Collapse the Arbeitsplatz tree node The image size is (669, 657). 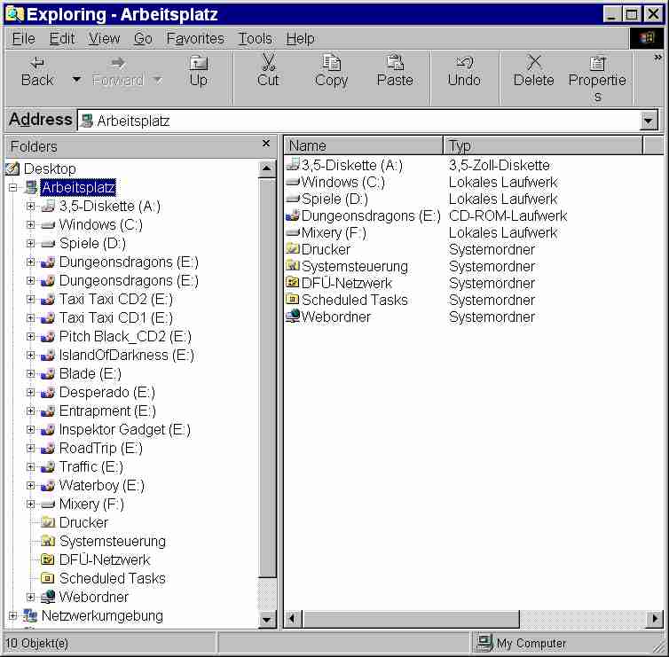[12, 188]
